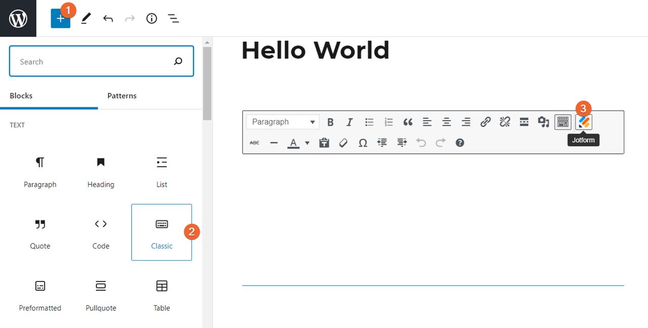Align text center

coord(447,122)
